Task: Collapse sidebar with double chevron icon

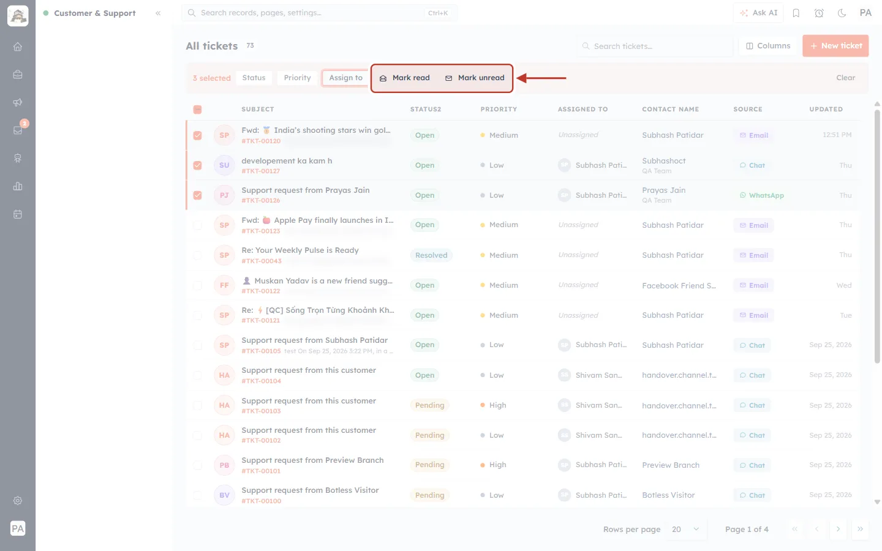Action: point(158,13)
